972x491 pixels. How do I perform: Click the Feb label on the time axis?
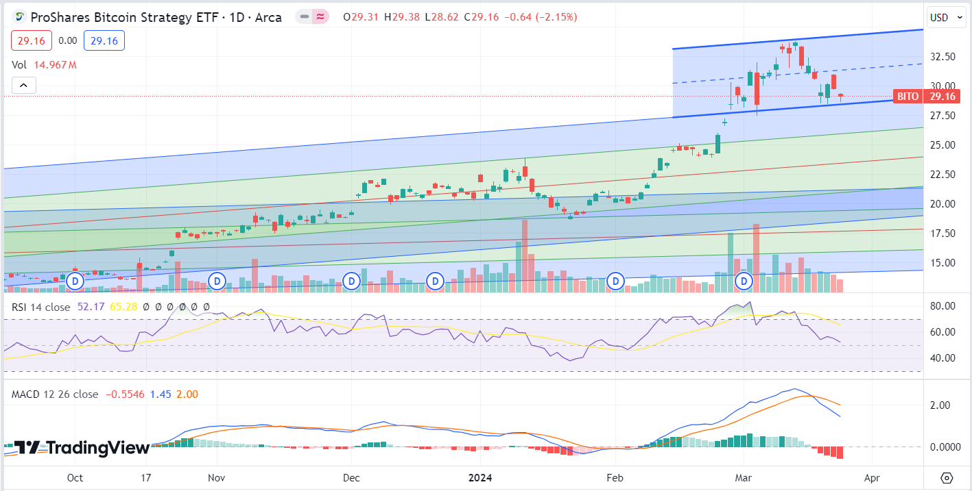click(x=615, y=477)
